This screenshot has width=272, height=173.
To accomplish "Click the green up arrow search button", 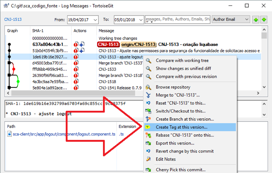I will (256, 20).
